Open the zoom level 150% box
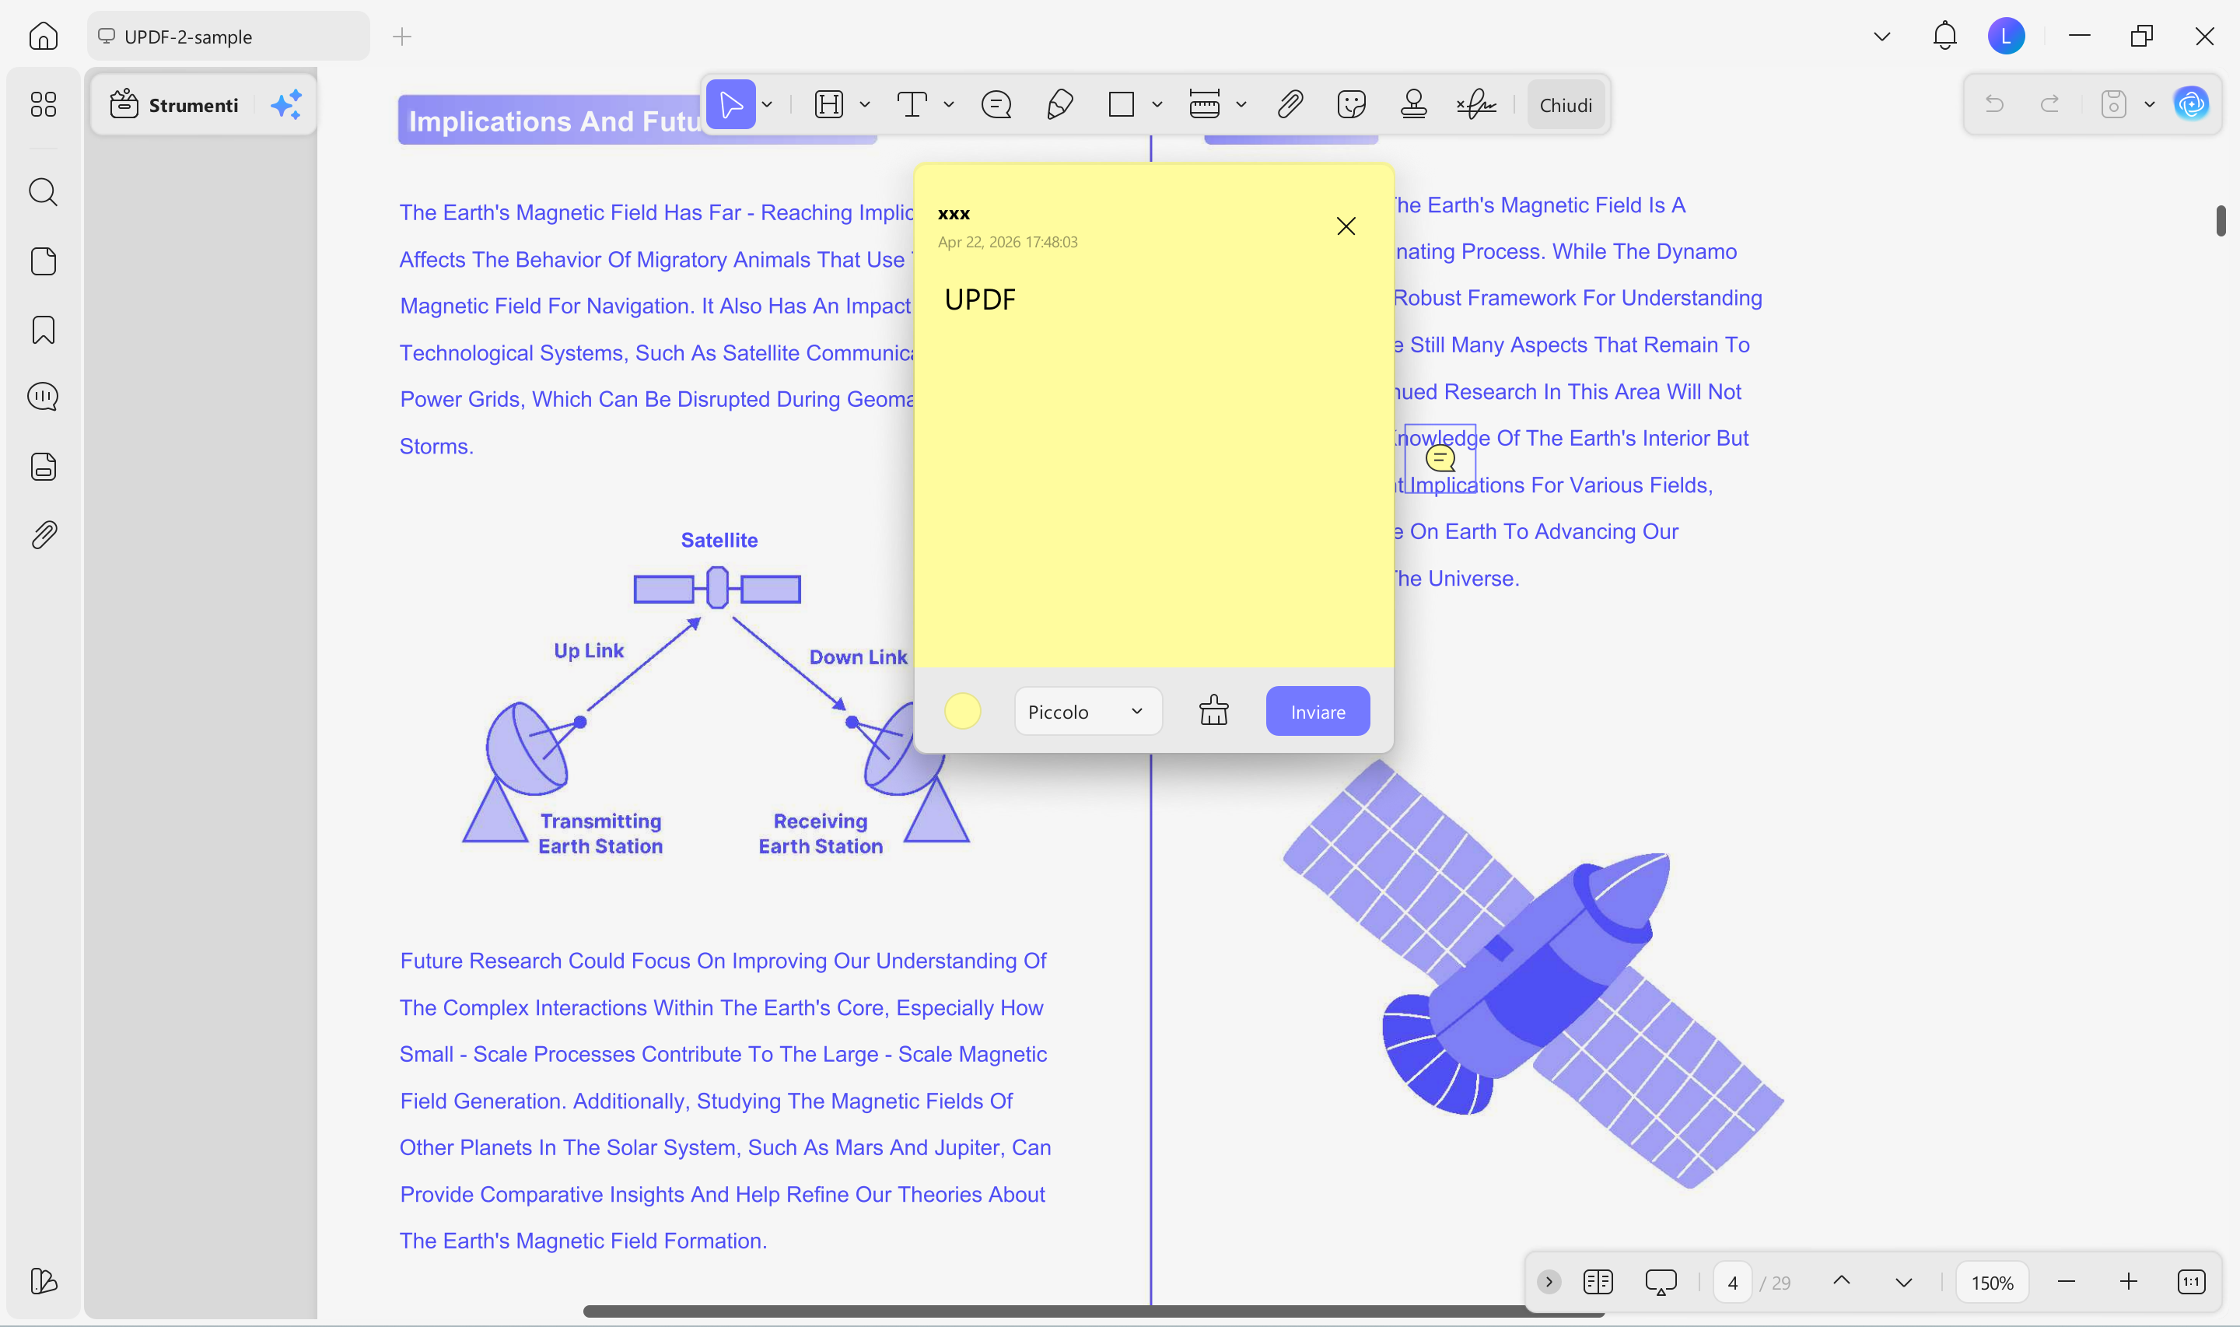 coord(1993,1283)
